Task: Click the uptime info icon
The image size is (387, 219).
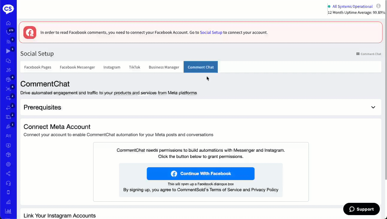Action: tap(378, 6)
